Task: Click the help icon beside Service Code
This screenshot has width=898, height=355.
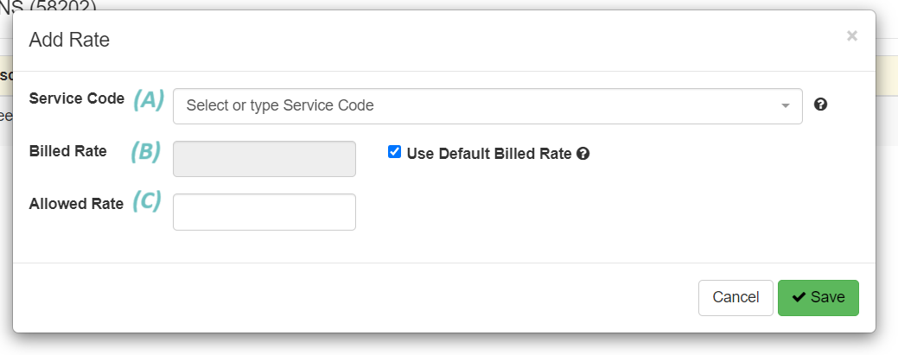Action: click(820, 105)
